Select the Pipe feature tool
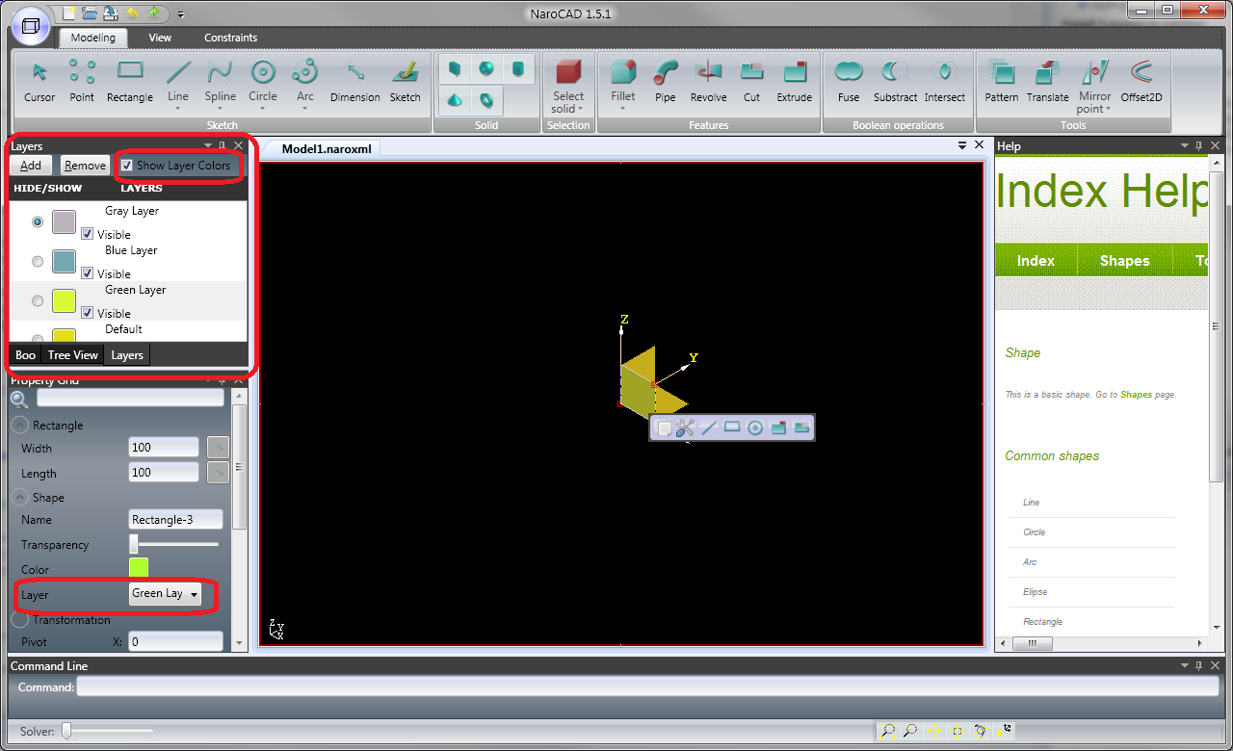Viewport: 1233px width, 751px height. [x=666, y=81]
